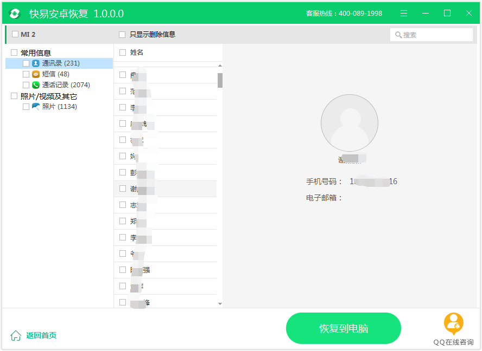Tick checkbox of contact starting with 志
This screenshot has height=351, width=482.
click(x=123, y=205)
